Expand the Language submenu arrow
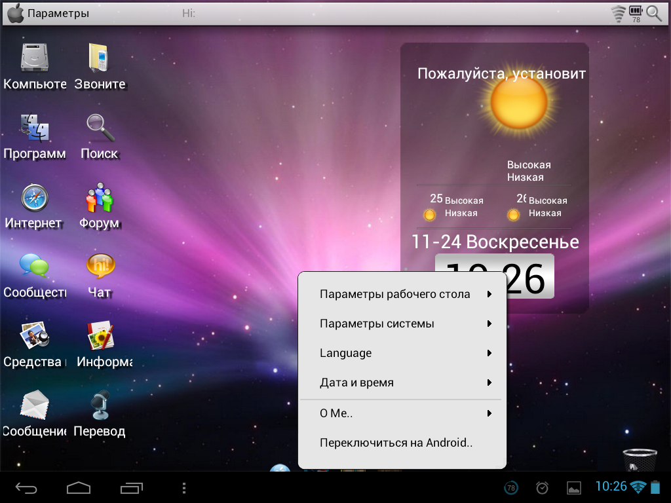This screenshot has height=503, width=671. (x=489, y=353)
